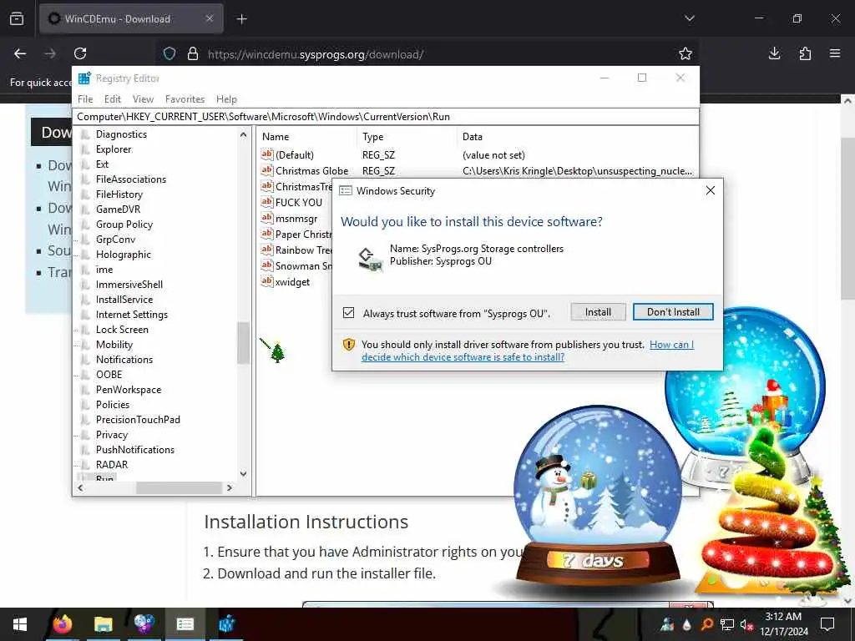Click the Don't Install button
855x641 pixels.
[x=673, y=312]
